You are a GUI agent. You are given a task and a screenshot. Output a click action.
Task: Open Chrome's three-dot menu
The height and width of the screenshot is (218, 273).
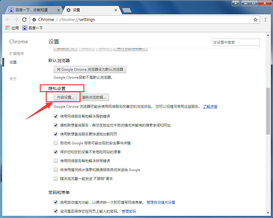pyautogui.click(x=265, y=19)
